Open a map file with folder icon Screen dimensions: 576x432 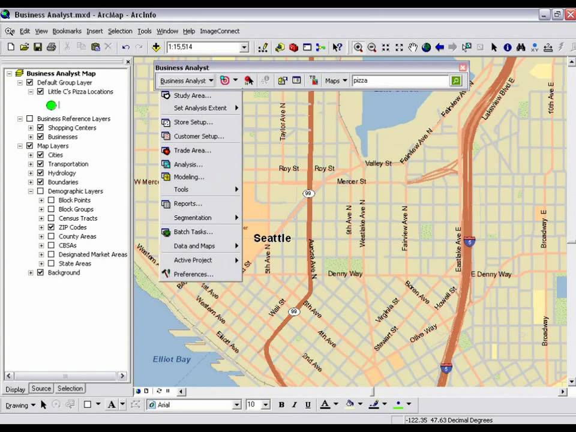click(x=24, y=47)
